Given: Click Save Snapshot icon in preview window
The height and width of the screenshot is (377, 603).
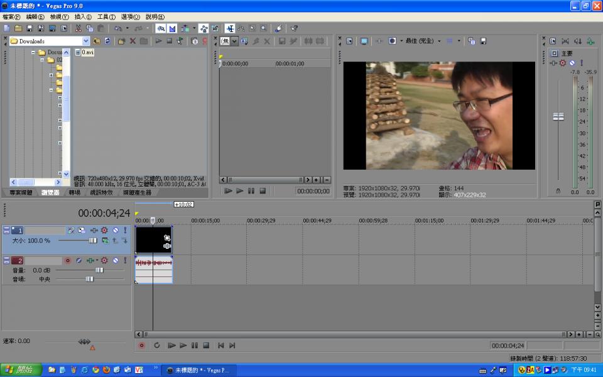Looking at the screenshot, I should [483, 41].
